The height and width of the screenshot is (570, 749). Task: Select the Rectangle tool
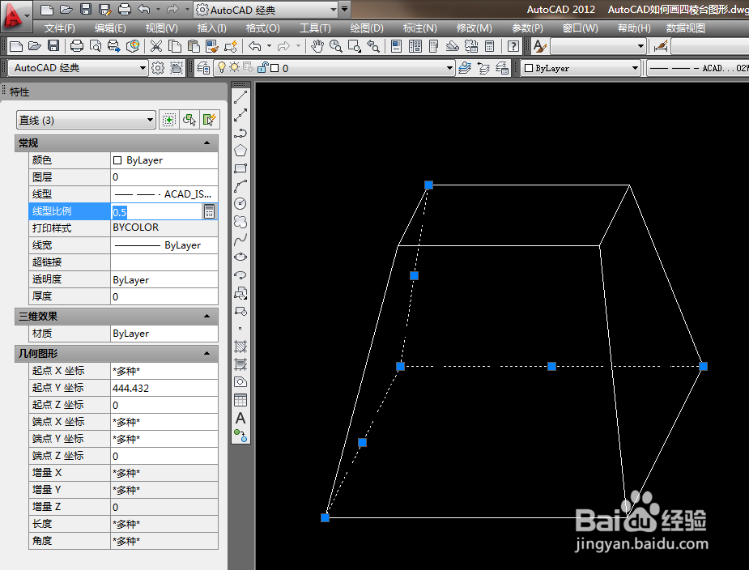point(240,168)
